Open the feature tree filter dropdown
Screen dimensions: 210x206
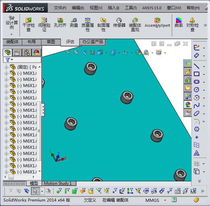(9, 60)
